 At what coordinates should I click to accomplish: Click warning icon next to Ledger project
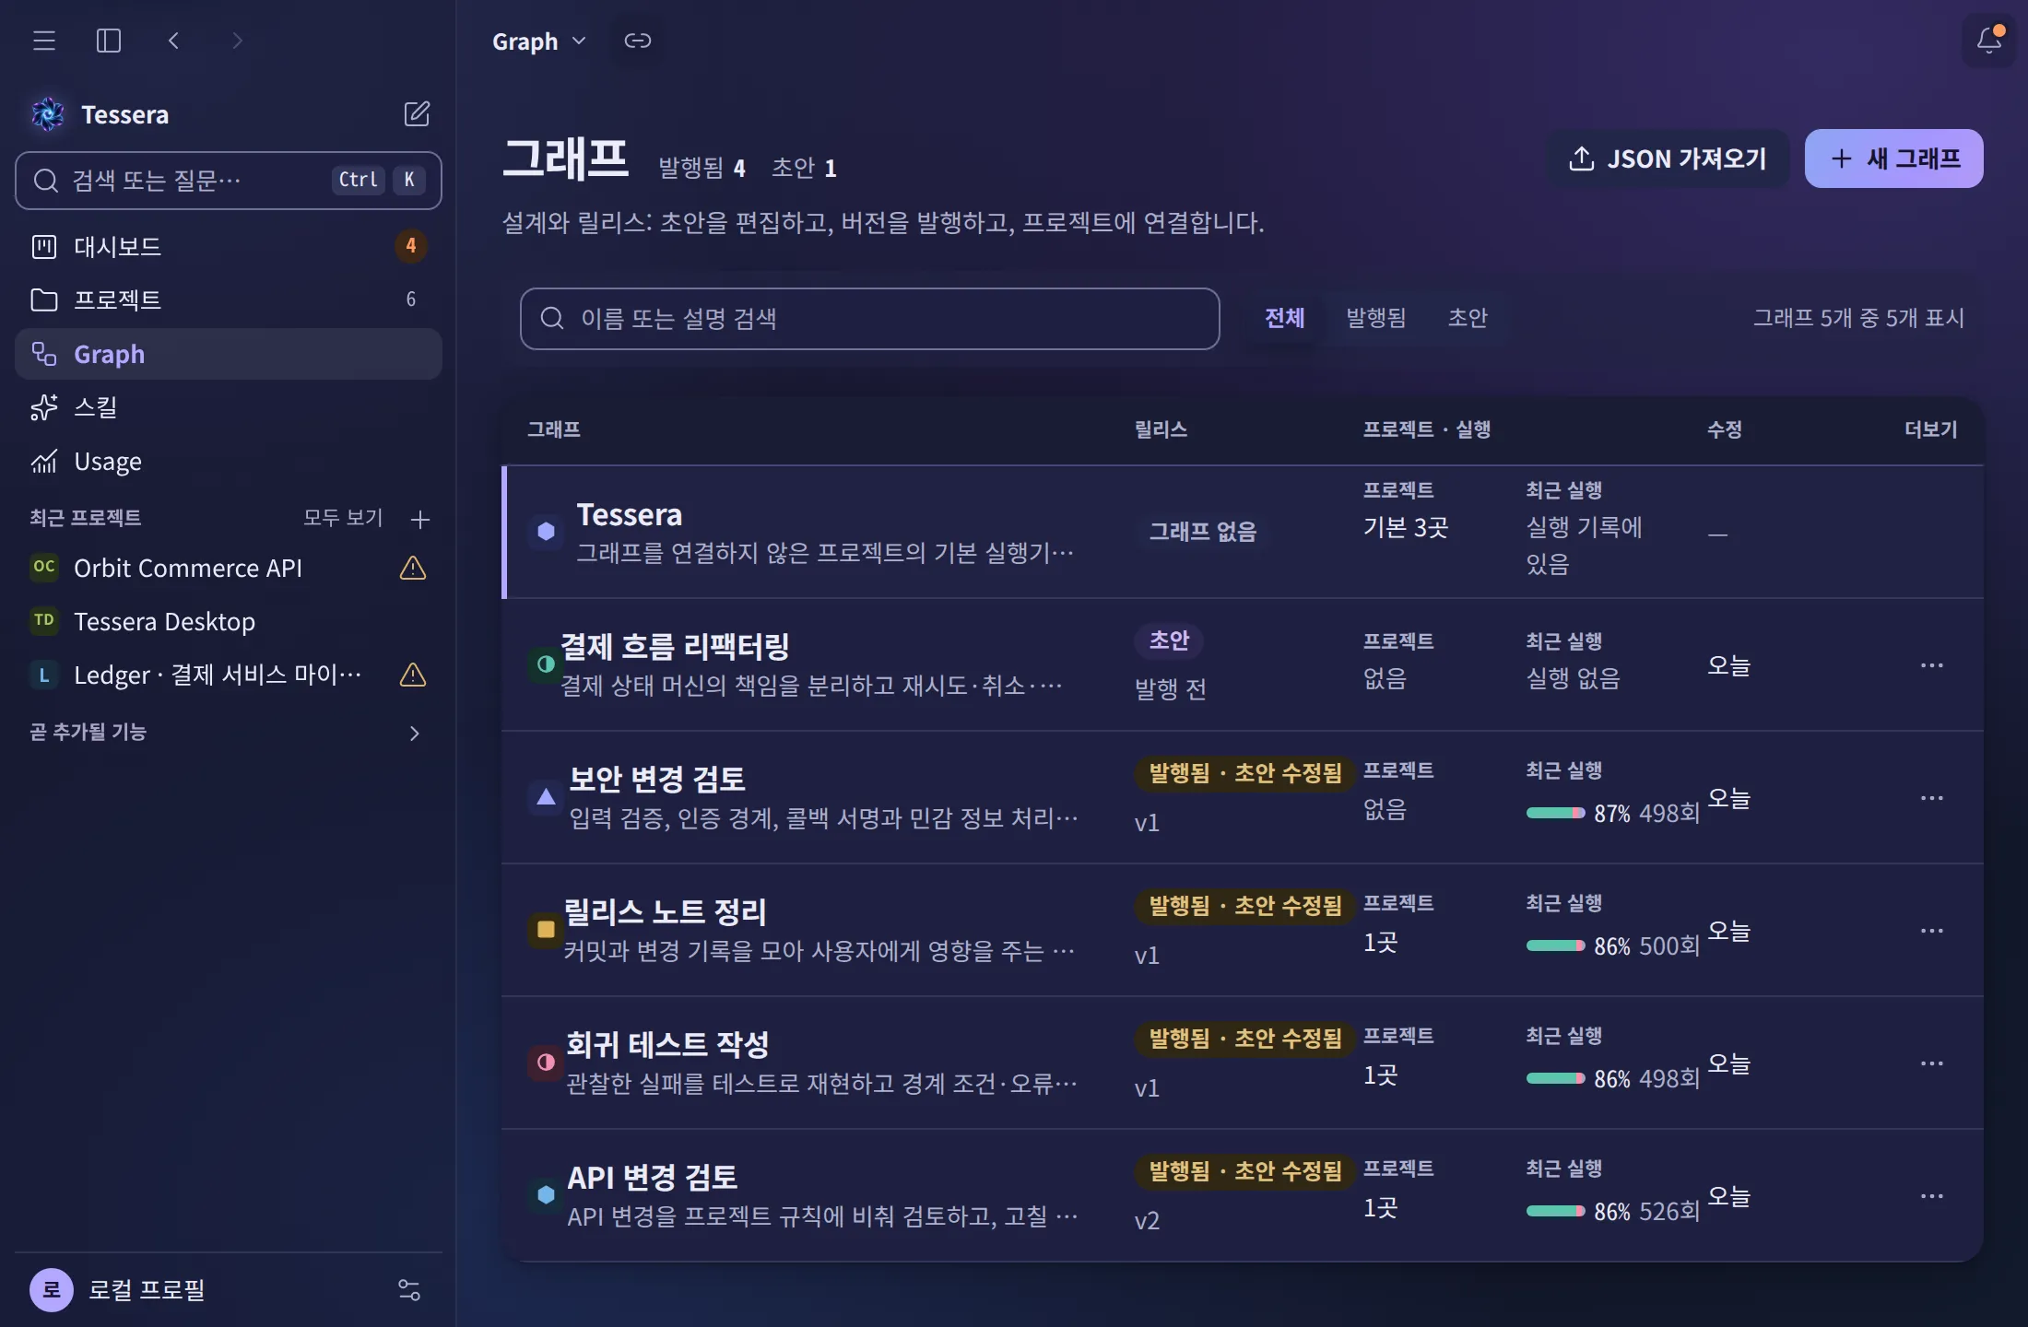tap(413, 675)
